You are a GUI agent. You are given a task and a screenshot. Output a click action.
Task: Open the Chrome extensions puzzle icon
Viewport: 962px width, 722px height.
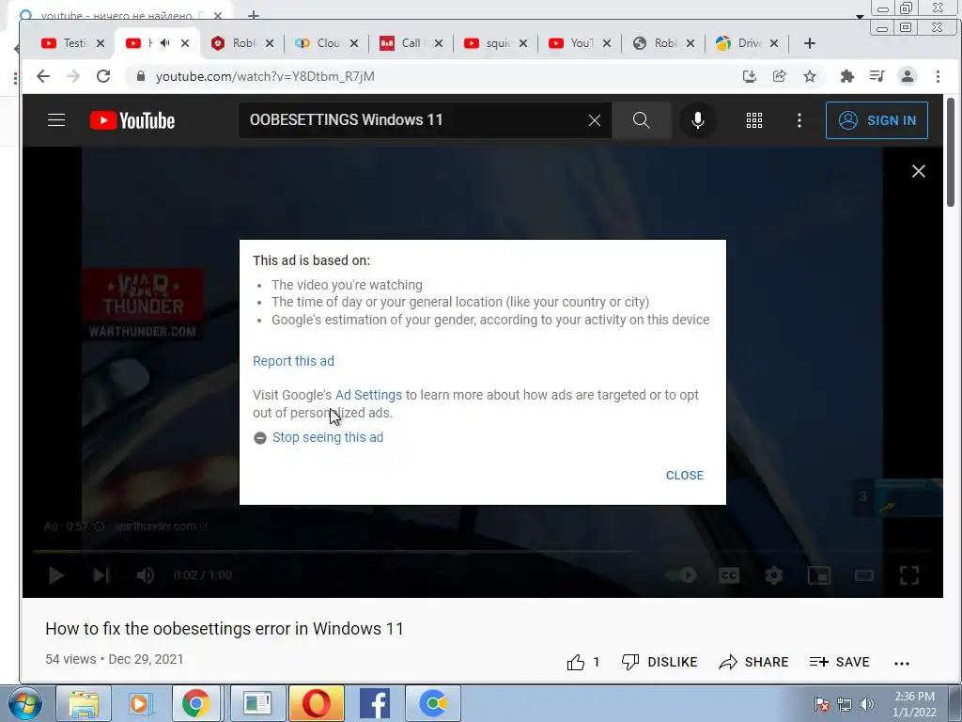(847, 76)
